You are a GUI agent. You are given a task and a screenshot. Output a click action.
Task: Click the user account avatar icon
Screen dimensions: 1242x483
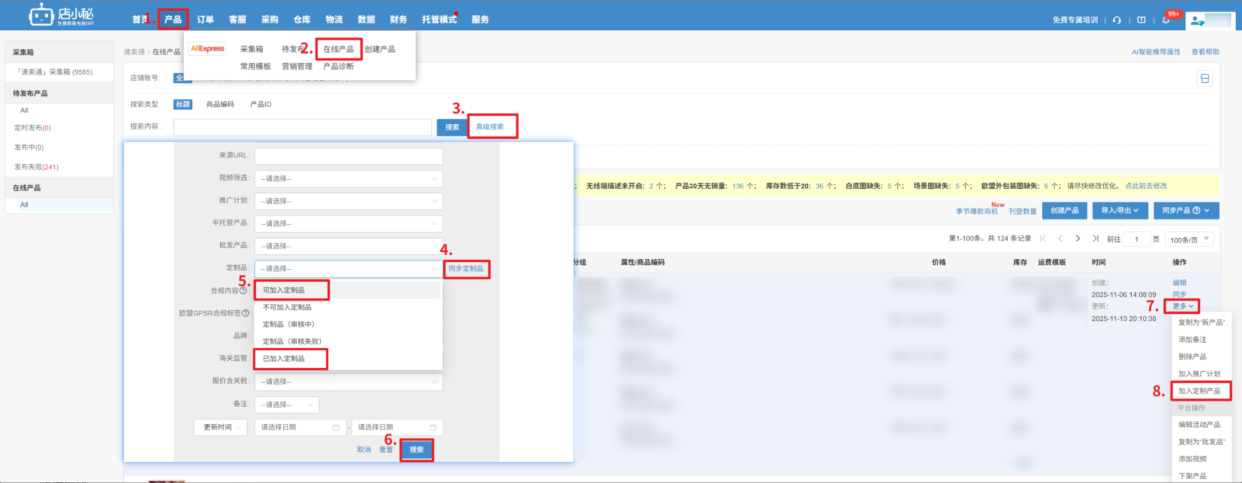coord(1196,21)
